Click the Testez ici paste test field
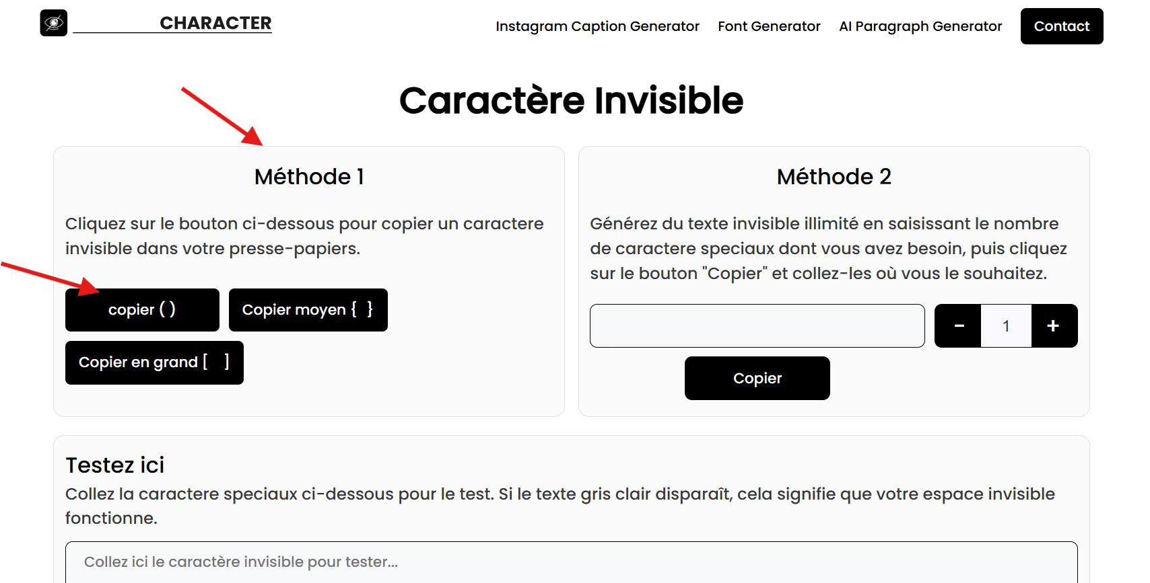 coord(572,562)
